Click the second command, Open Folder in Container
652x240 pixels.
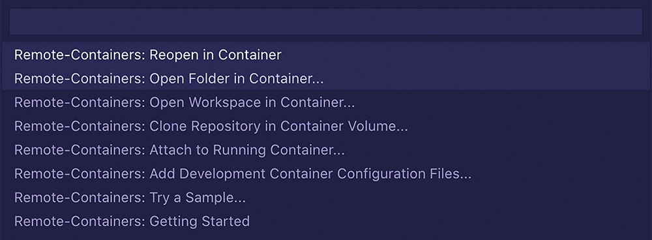326,78
